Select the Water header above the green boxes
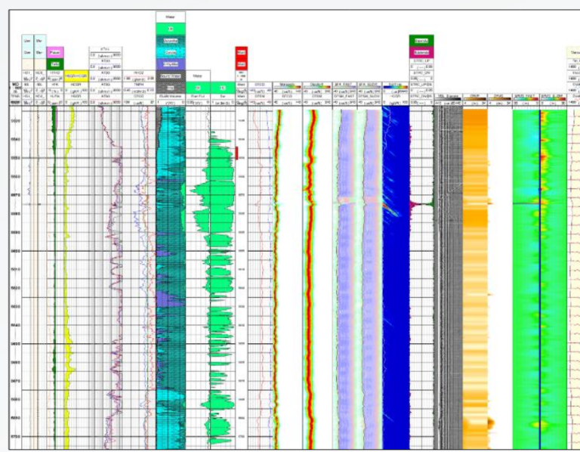580x452 pixels. point(196,76)
